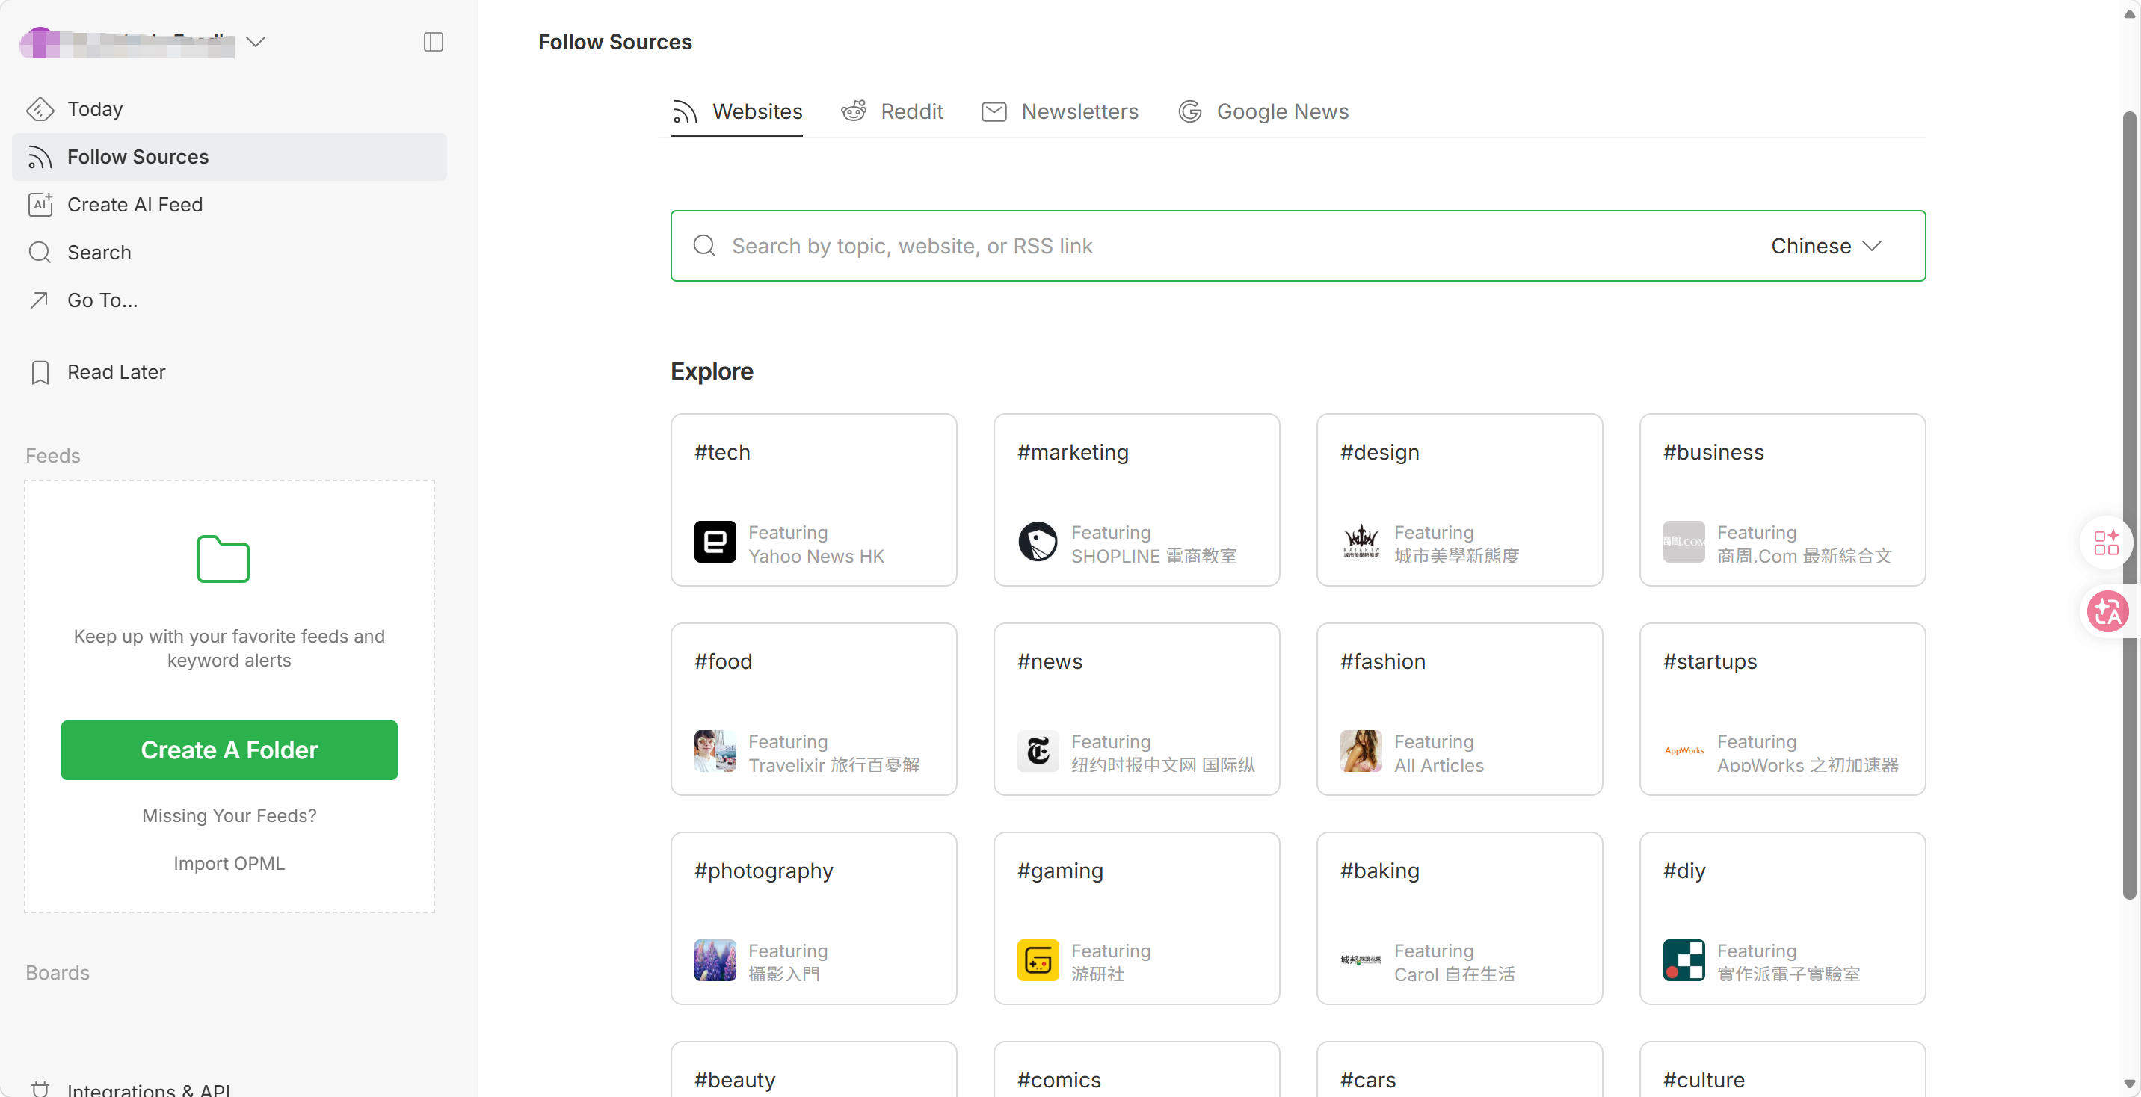This screenshot has width=2141, height=1097.
Task: Switch to the Newsletters tab
Action: coord(1060,111)
